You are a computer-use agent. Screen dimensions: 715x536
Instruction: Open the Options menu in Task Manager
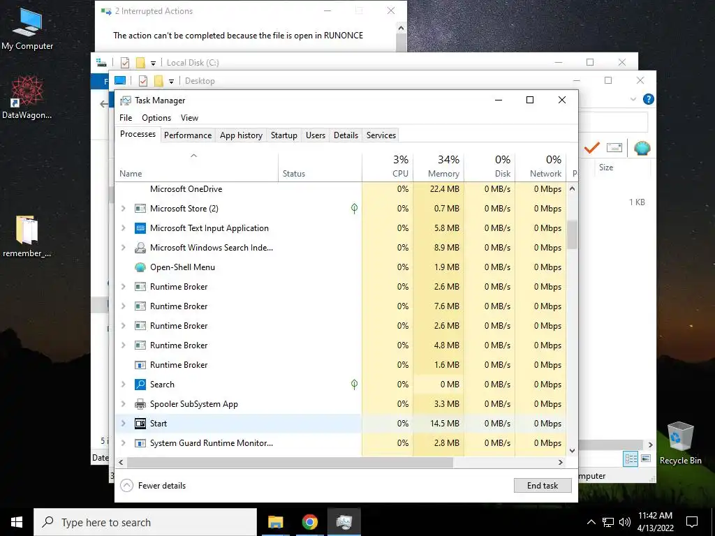pyautogui.click(x=156, y=118)
